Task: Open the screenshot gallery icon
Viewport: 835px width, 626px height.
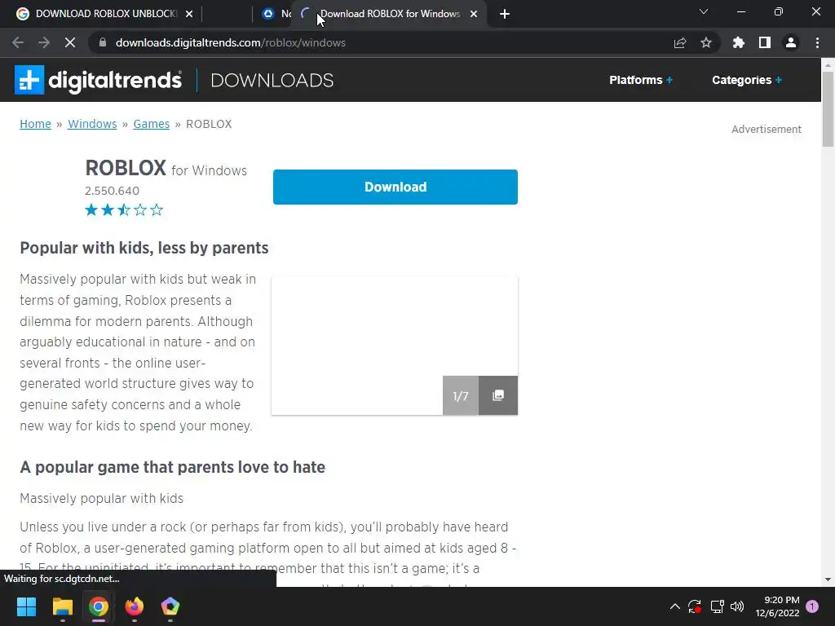Action: (x=498, y=395)
